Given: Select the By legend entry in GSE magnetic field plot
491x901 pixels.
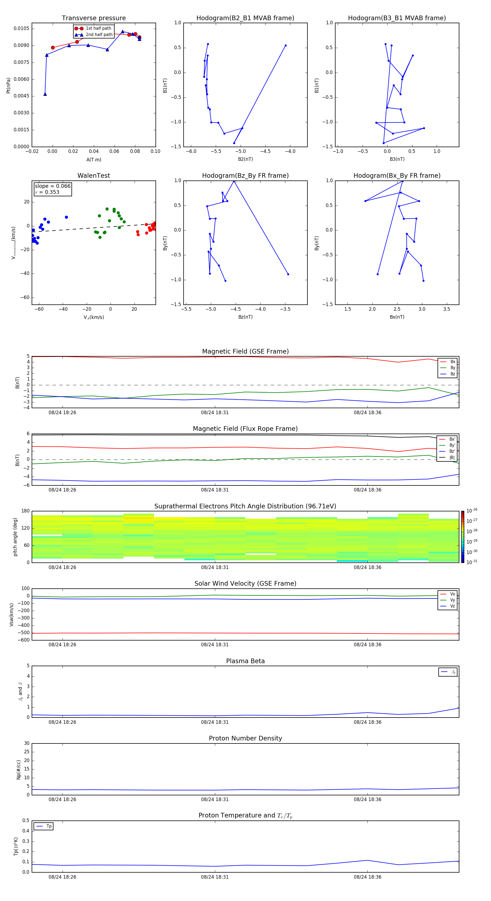Looking at the screenshot, I should coord(448,367).
